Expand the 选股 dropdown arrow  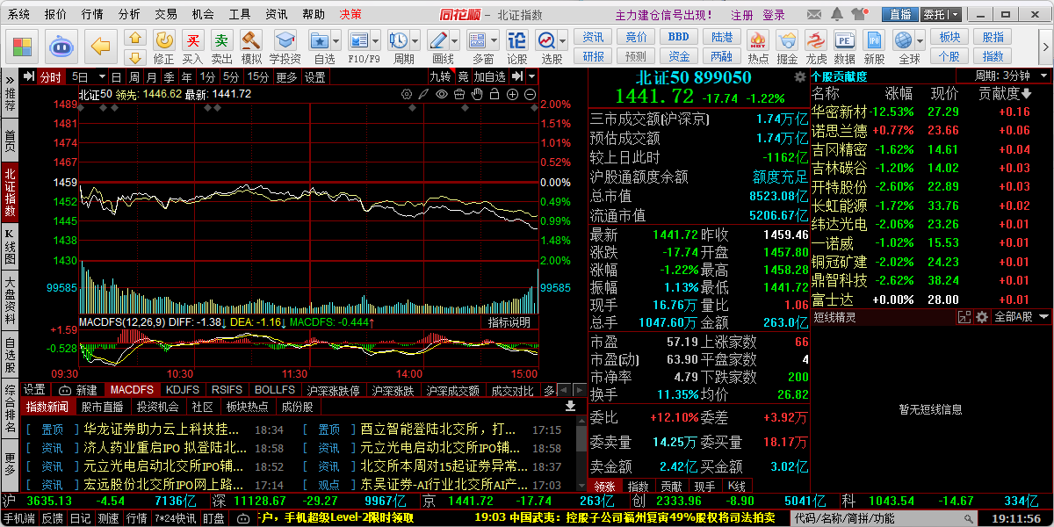tap(562, 40)
